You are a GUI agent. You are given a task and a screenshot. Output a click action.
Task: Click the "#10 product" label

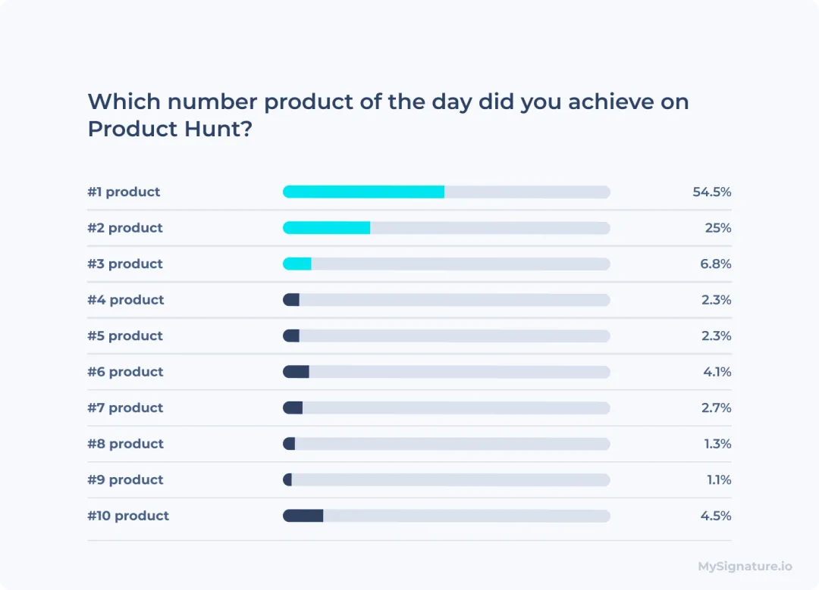(128, 516)
